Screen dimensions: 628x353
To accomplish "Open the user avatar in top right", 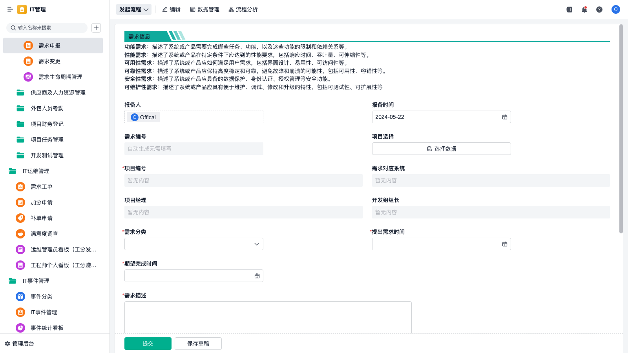I will click(615, 9).
